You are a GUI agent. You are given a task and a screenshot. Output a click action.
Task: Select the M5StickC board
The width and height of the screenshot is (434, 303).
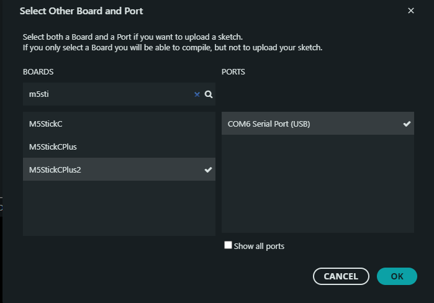click(47, 124)
